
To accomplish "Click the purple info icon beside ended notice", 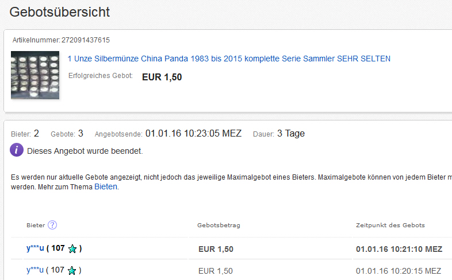I will [17, 151].
